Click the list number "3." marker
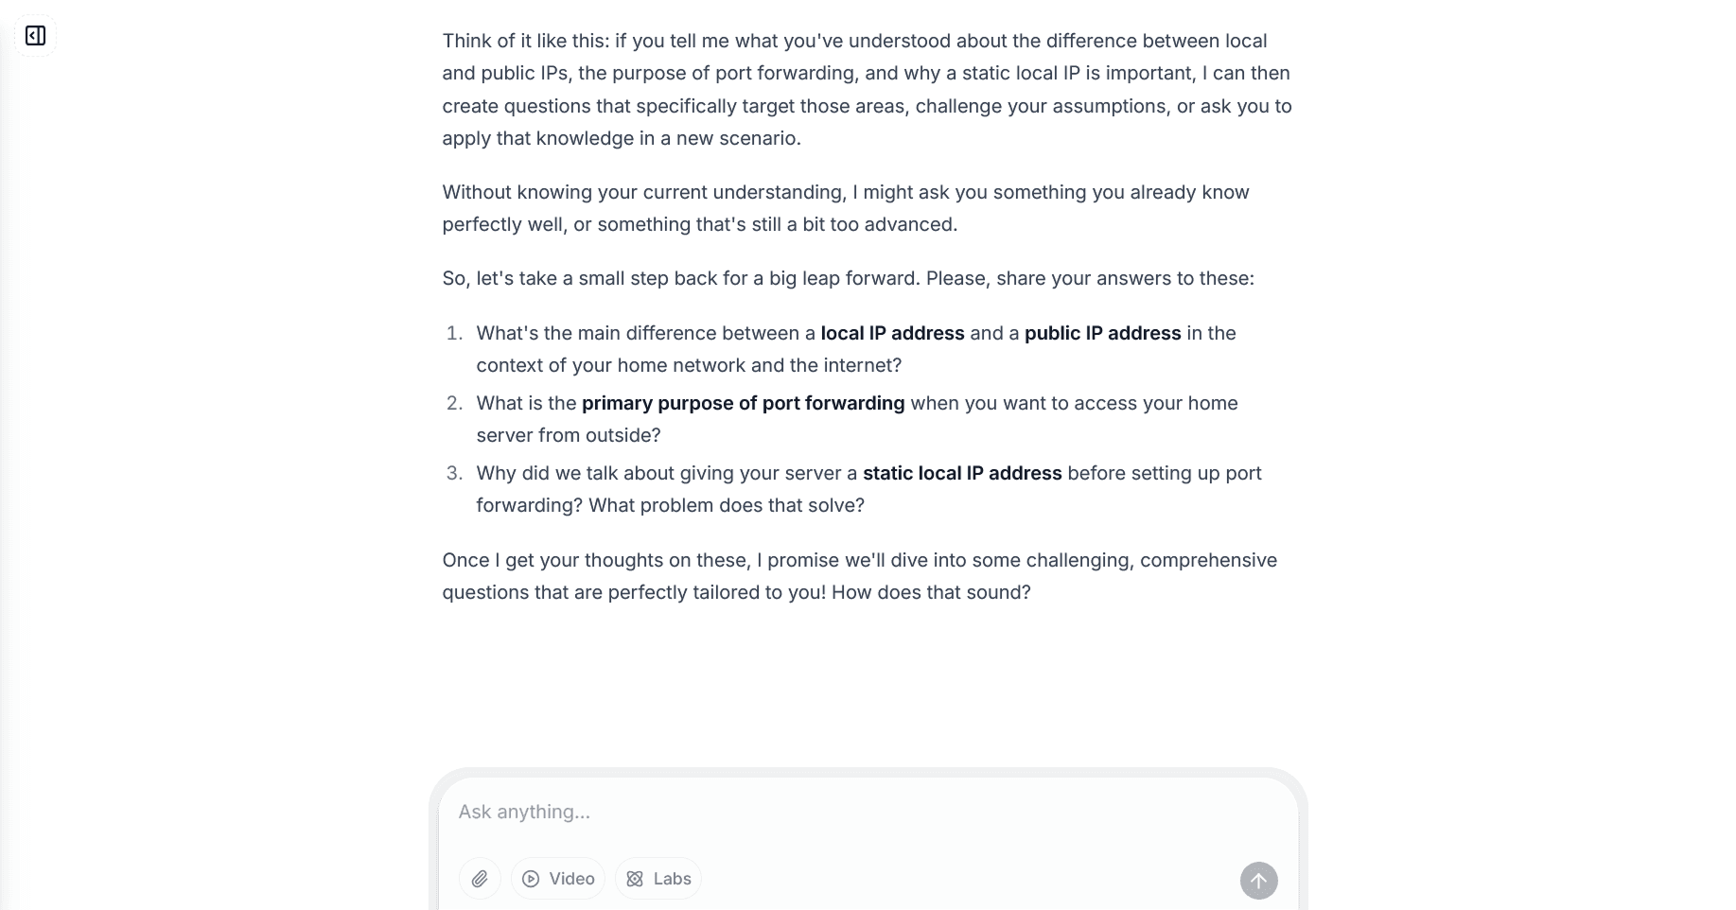 [455, 473]
